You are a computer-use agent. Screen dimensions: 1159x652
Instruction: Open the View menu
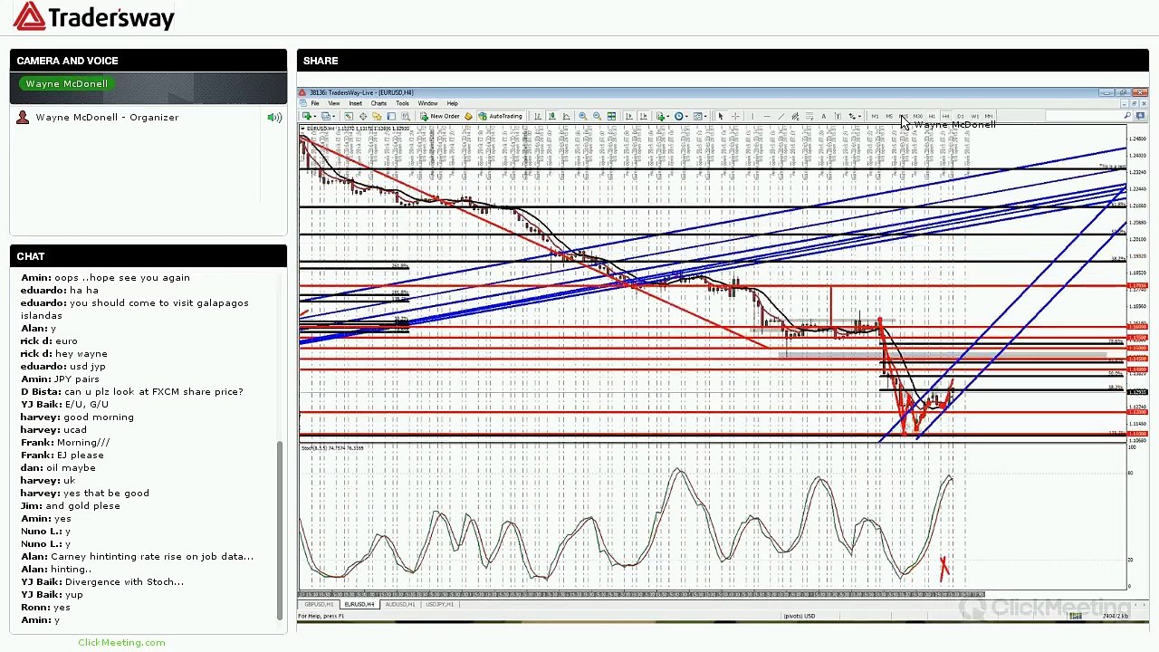click(334, 103)
